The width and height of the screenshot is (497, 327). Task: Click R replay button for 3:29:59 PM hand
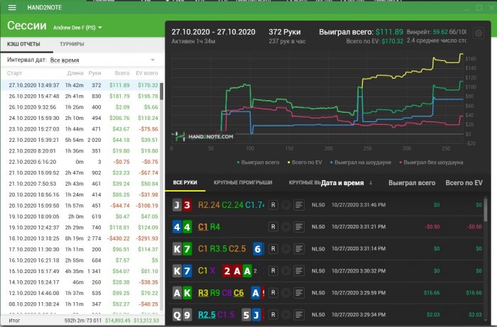click(x=273, y=293)
